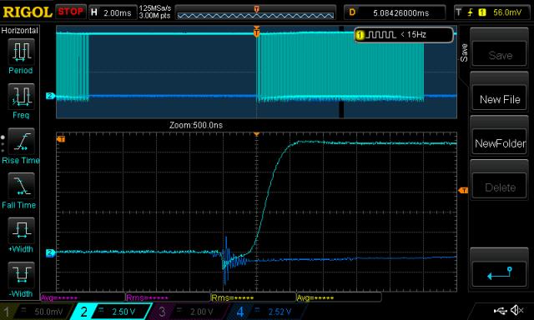Click the NewFolder button
Viewport: 534px width, 320px height.
point(499,143)
